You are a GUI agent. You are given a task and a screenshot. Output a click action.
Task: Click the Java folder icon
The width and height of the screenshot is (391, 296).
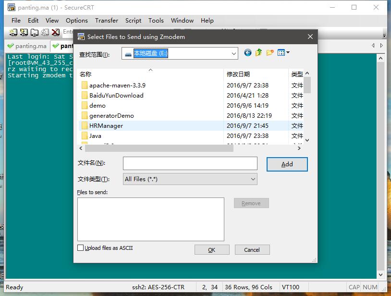tap(85, 136)
